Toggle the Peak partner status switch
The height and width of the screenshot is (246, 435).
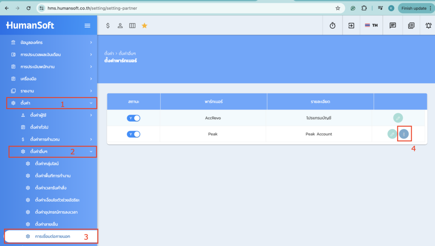tap(133, 134)
